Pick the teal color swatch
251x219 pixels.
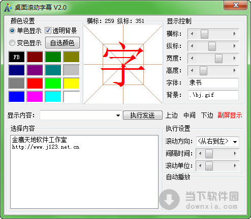[x=53, y=70]
